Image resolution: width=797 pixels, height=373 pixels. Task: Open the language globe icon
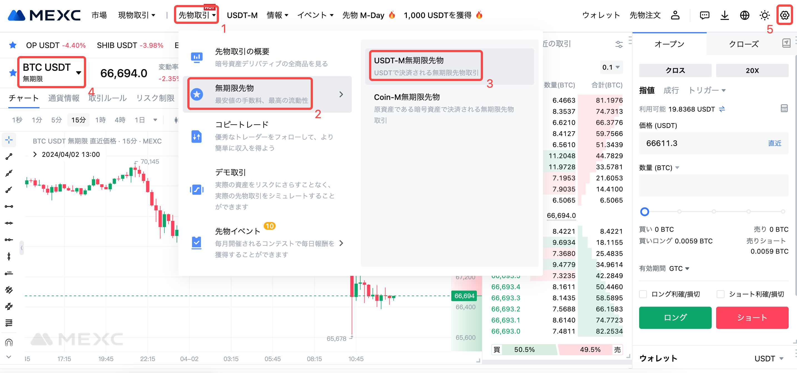(744, 15)
